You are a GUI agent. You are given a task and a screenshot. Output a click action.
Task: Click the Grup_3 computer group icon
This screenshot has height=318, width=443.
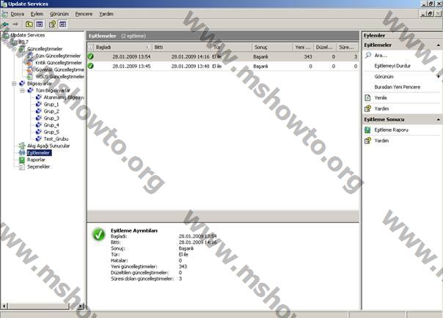click(39, 118)
